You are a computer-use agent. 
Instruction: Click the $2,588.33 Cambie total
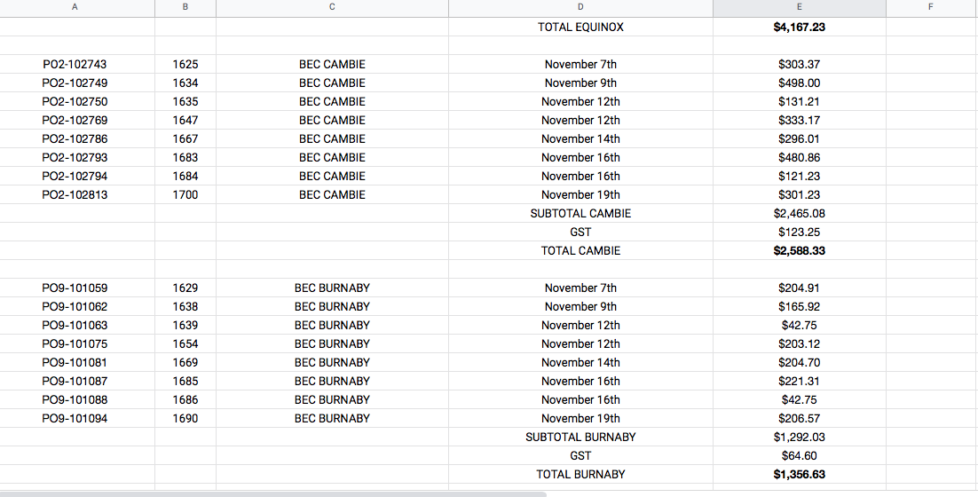pos(799,251)
